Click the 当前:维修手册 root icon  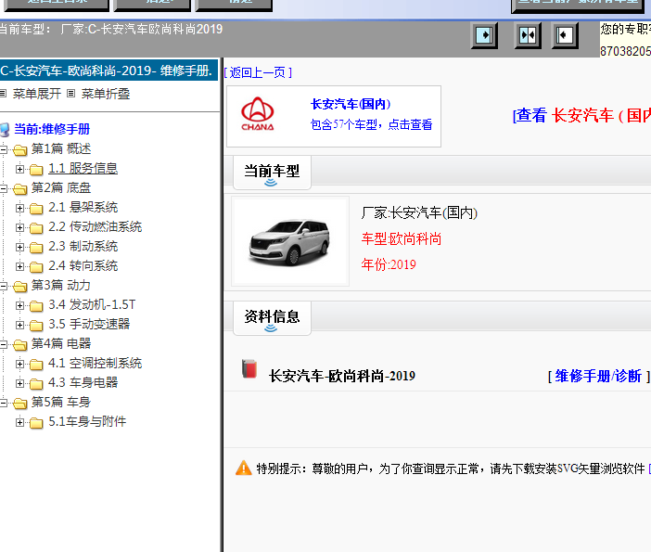tap(5, 130)
